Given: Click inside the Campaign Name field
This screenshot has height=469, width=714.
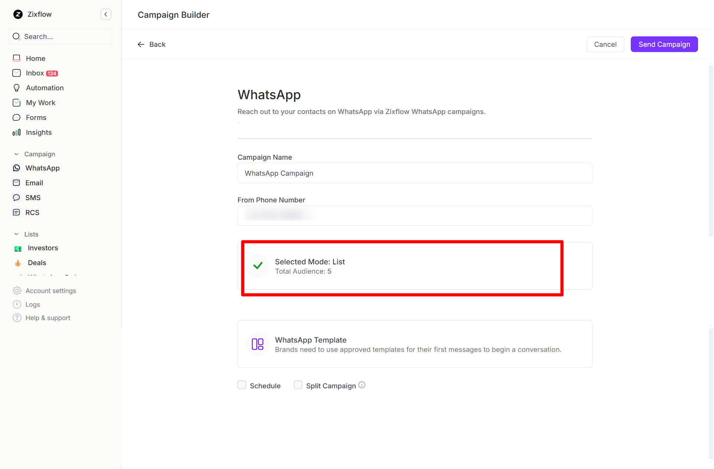Looking at the screenshot, I should (x=414, y=173).
